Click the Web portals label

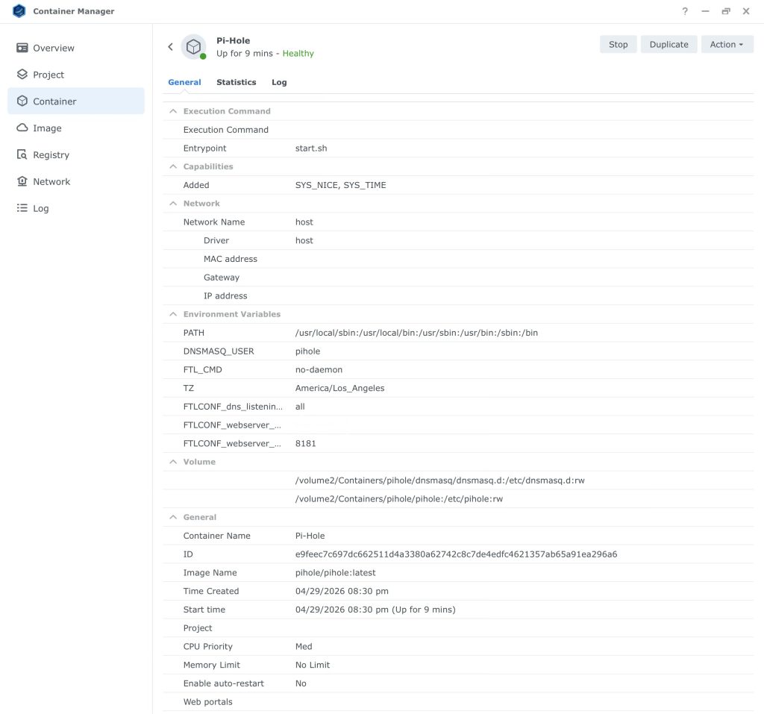[207, 702]
